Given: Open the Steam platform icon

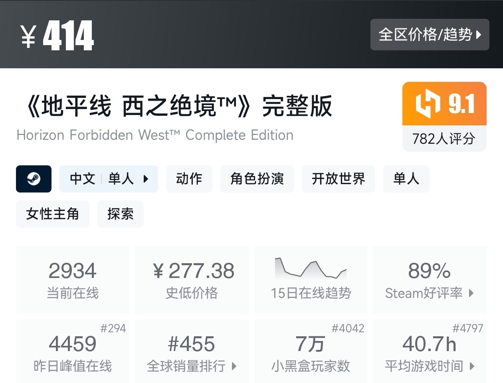Looking at the screenshot, I should (x=34, y=179).
